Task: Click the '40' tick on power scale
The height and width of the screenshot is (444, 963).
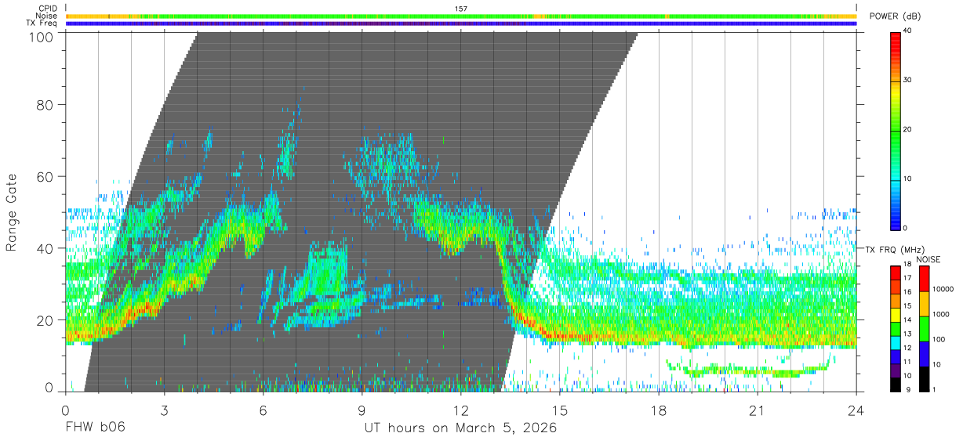Action: point(907,32)
